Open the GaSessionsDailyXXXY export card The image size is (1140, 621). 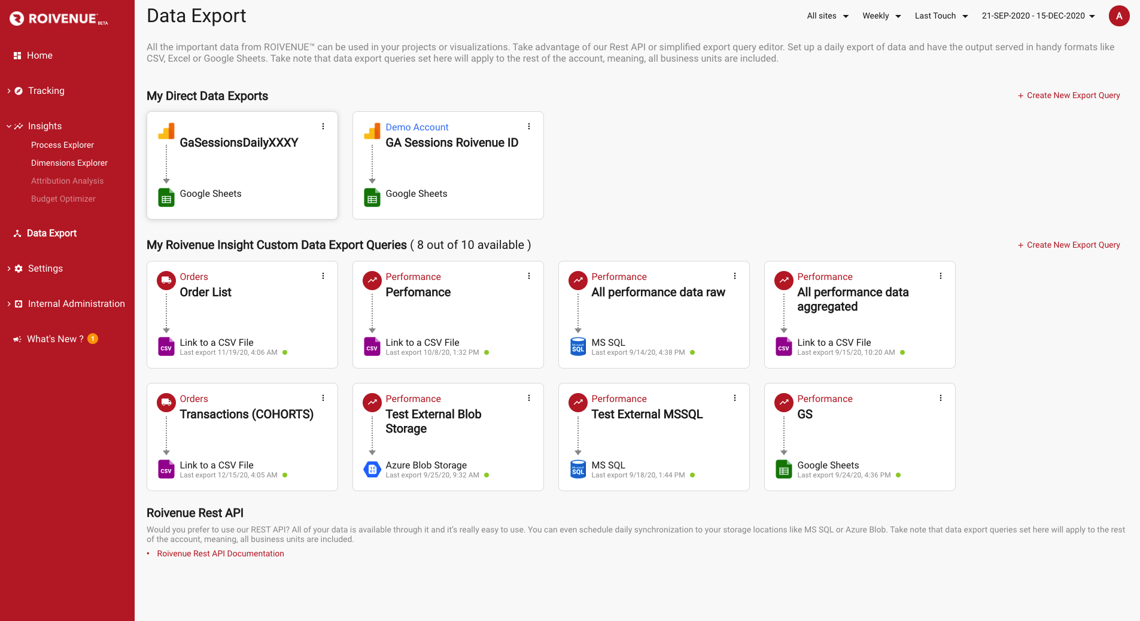242,166
